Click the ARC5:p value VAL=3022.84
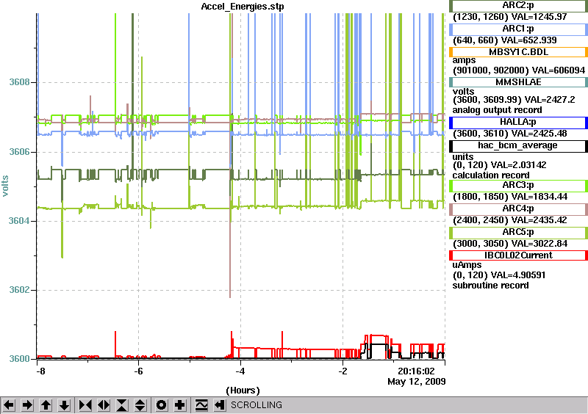 click(x=539, y=244)
